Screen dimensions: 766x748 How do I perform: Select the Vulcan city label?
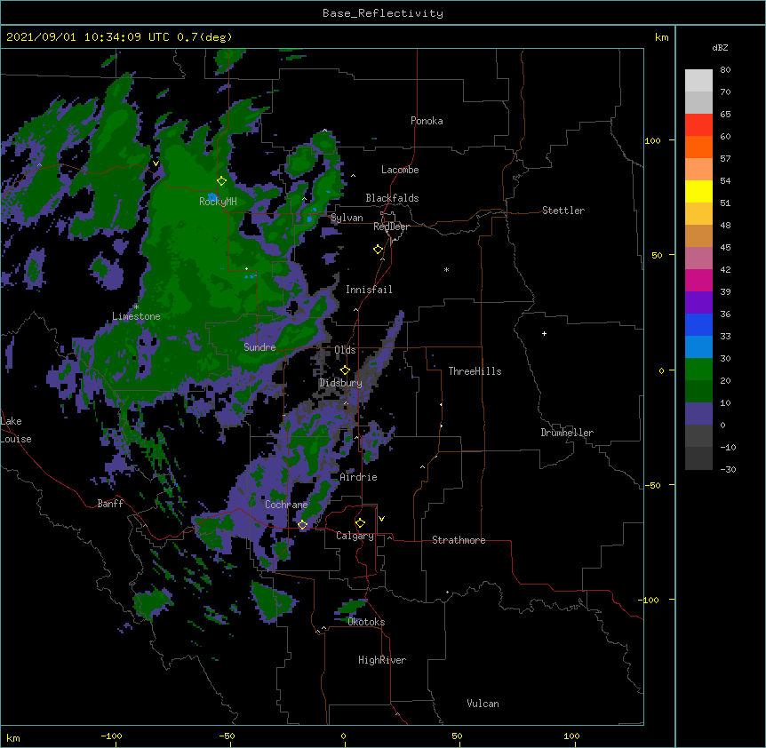pyautogui.click(x=483, y=704)
